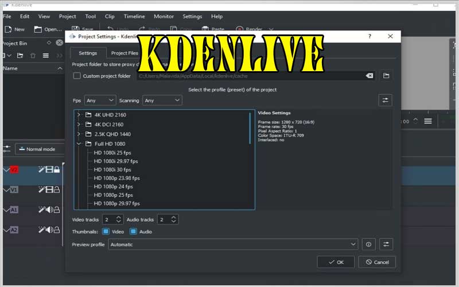
Task: Click the New document icon in toolbar
Action: coord(8,29)
